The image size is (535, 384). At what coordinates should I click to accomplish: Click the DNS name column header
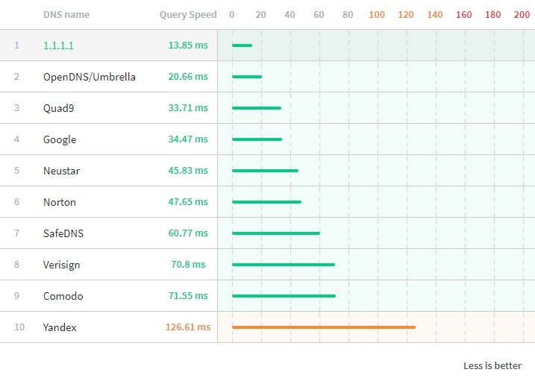coord(66,15)
